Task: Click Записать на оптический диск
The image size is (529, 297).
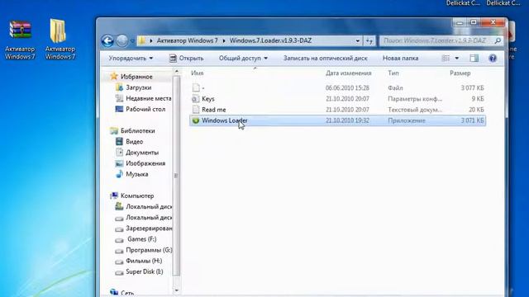Action: (325, 59)
